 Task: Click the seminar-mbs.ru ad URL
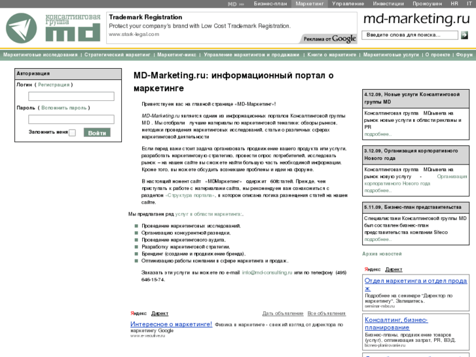380,307
